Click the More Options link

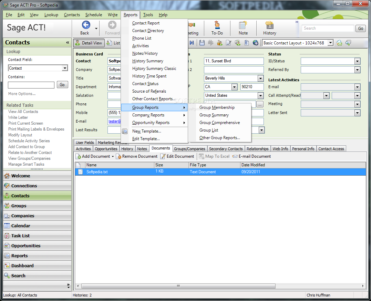(22, 94)
